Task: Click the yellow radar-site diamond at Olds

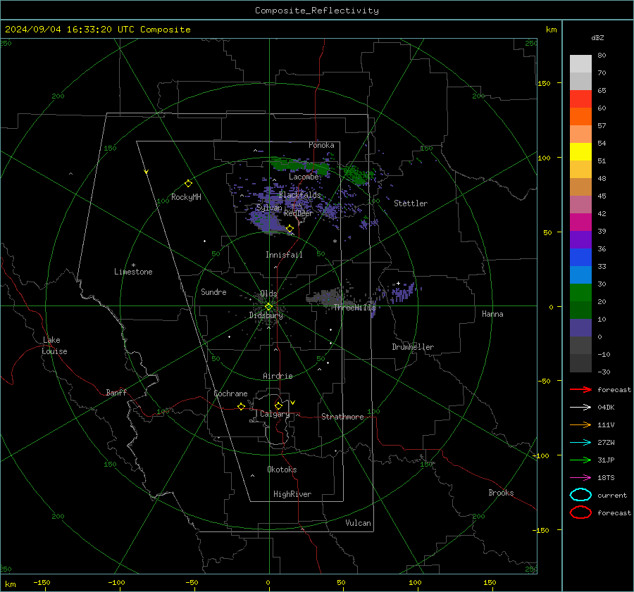Action: pos(268,307)
